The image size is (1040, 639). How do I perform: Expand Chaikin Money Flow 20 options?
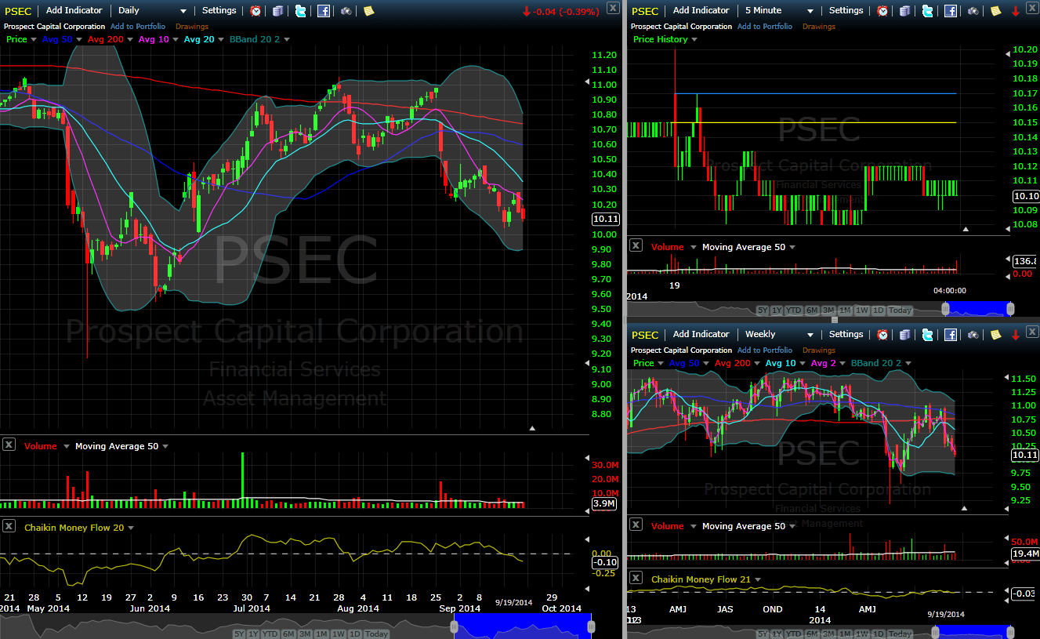click(x=131, y=528)
